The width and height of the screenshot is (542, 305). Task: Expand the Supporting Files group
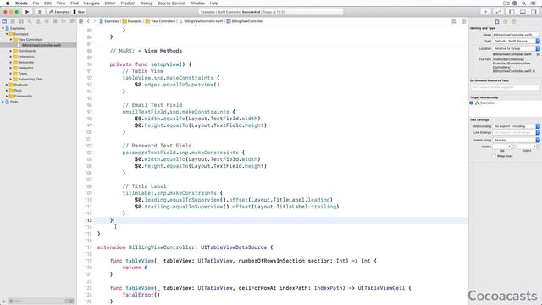11,79
